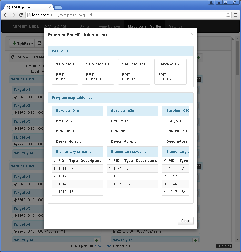Switch to the Multiprogram Splitter tab
The height and width of the screenshot is (252, 241).
[145, 26]
